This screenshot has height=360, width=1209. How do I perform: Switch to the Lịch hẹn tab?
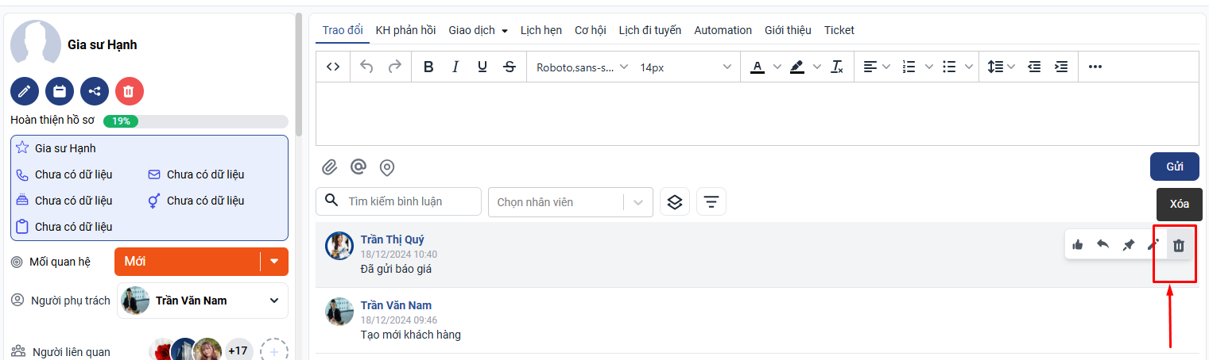point(541,30)
